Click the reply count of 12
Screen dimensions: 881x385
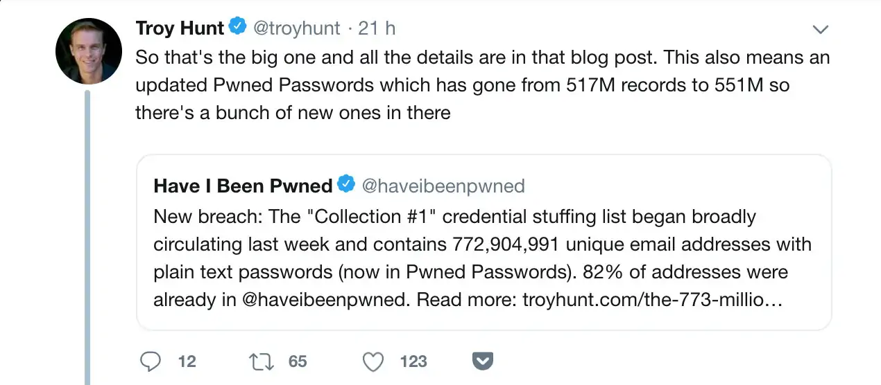[187, 361]
